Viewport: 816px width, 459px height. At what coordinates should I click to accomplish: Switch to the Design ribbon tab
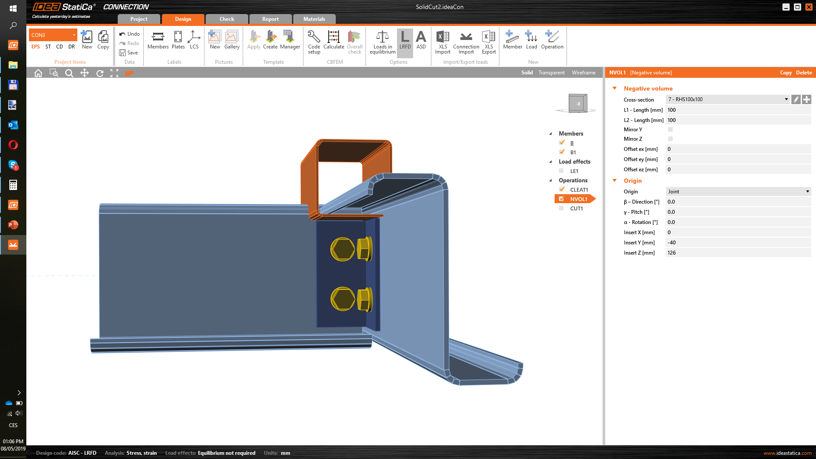[x=183, y=19]
